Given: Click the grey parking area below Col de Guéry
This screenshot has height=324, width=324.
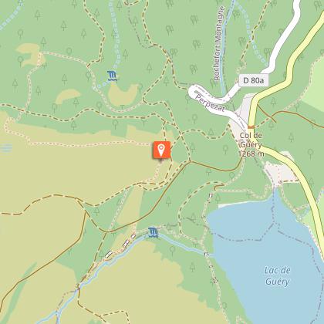Looking at the screenshot, I should pos(280,172).
